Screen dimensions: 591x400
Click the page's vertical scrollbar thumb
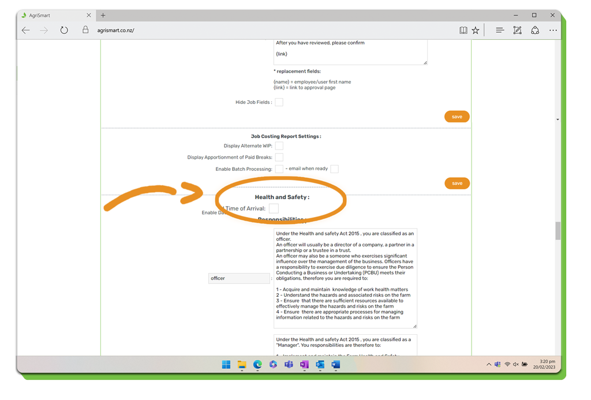click(558, 230)
